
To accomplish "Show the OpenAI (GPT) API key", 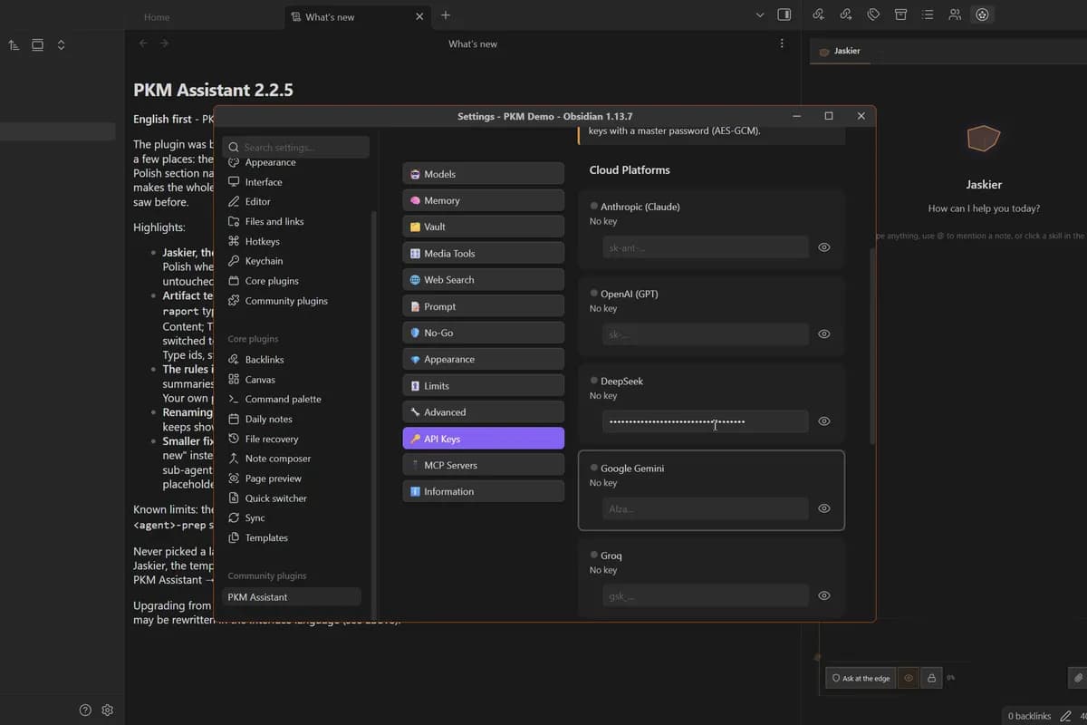I will (824, 334).
